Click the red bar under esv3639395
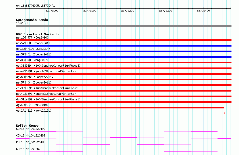Viewport: 239px width, 155px height. [124, 91]
